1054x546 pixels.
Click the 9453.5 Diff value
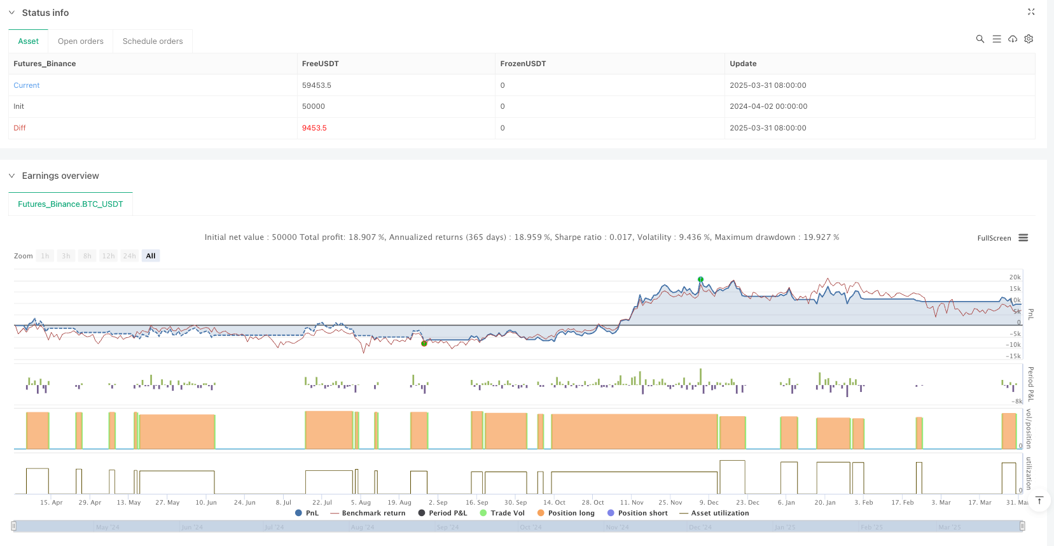[314, 128]
